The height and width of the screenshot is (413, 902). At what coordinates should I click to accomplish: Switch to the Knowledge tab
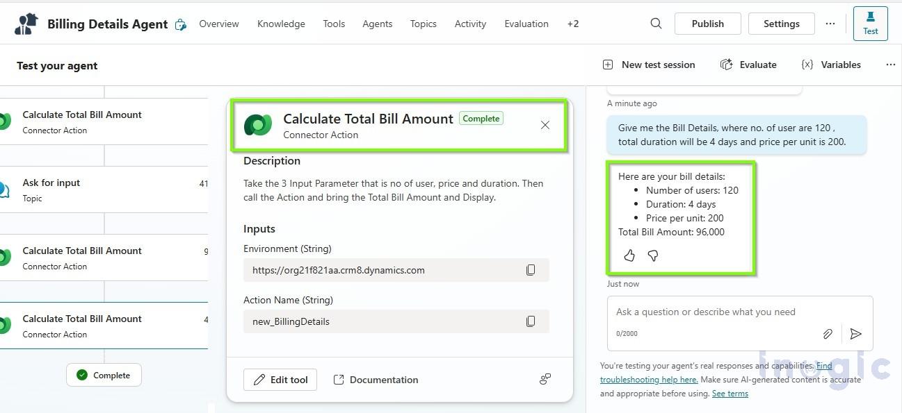tap(281, 24)
